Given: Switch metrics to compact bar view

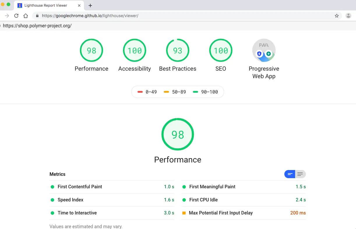Looking at the screenshot, I should click(x=290, y=174).
